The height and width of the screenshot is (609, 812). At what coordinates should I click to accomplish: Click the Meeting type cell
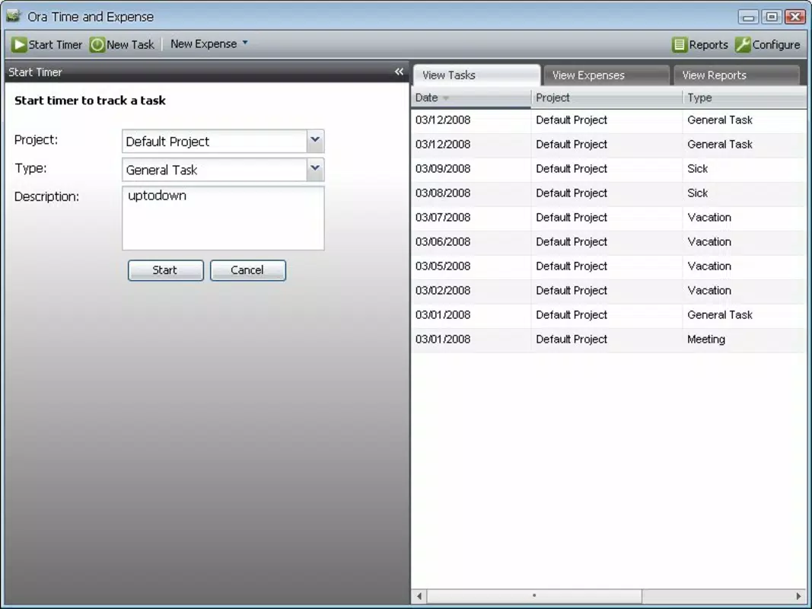706,340
